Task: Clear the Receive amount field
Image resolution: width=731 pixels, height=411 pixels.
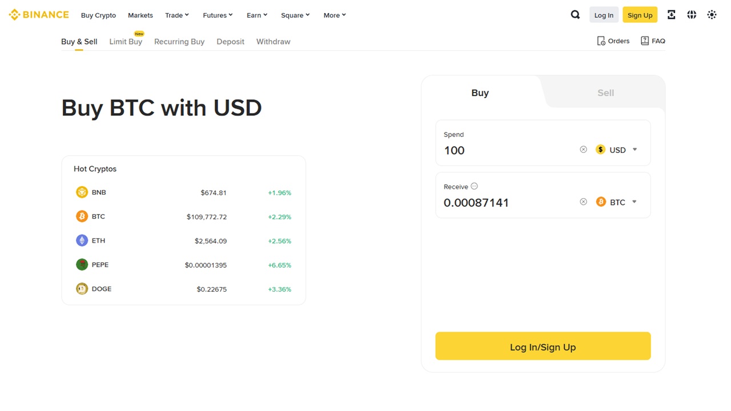Action: pos(583,202)
